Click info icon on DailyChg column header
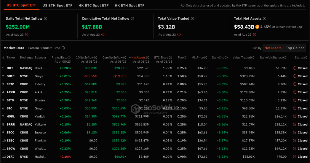This screenshot has width=310, height=163. 226,58
